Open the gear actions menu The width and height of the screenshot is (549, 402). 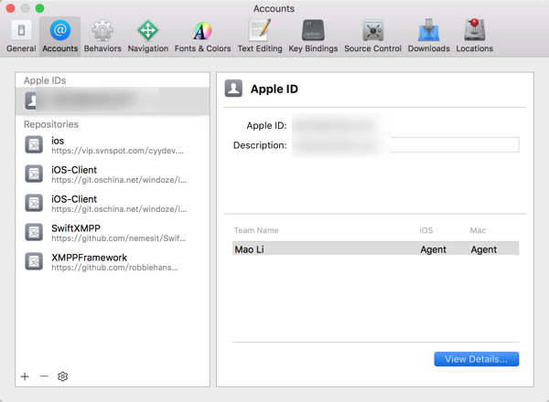tap(62, 376)
